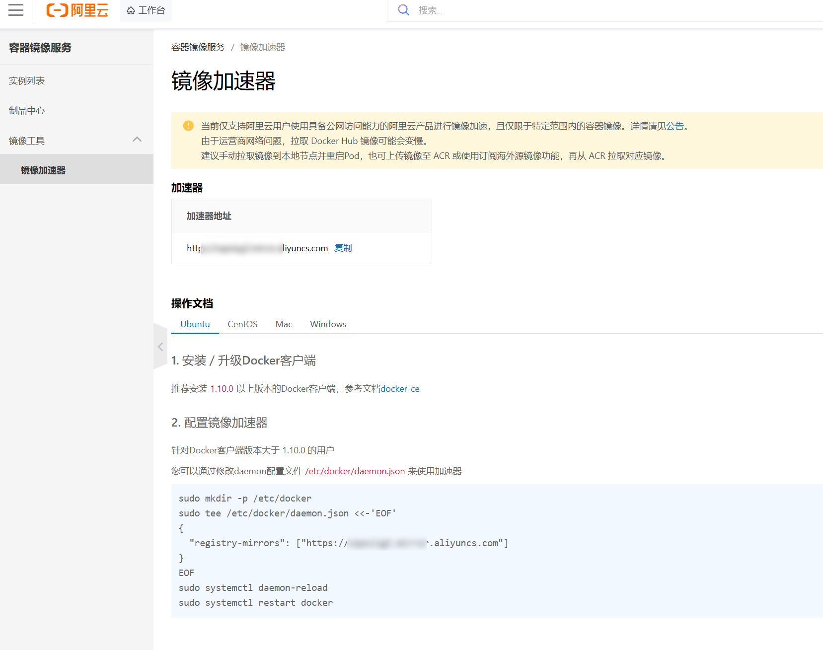Select 镜像加速器 in the sidebar
The width and height of the screenshot is (823, 650).
(x=43, y=170)
